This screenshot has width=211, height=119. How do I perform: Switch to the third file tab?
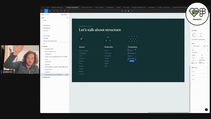point(87,7)
